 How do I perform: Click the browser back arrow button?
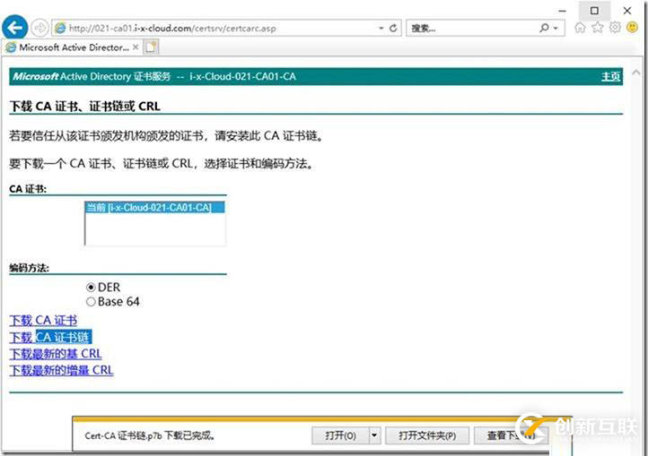pyautogui.click(x=15, y=28)
